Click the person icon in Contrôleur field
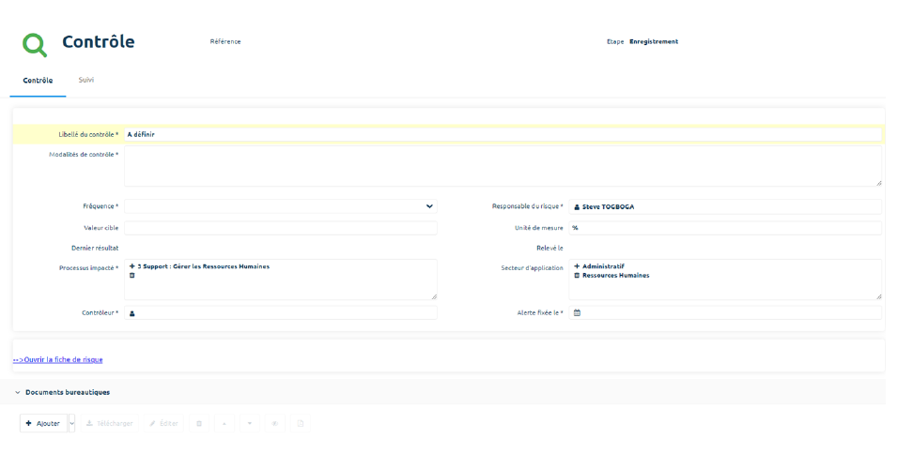The width and height of the screenshot is (898, 454). point(132,313)
